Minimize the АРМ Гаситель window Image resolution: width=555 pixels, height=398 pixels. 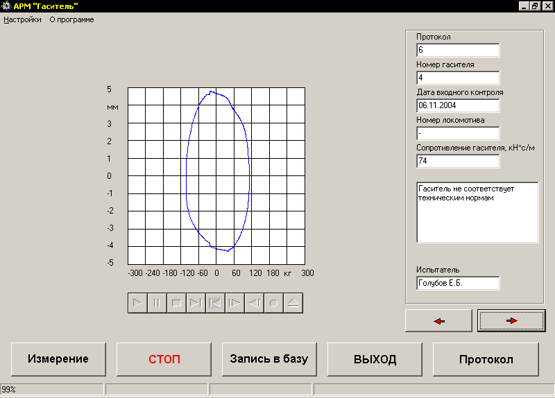tap(524, 6)
